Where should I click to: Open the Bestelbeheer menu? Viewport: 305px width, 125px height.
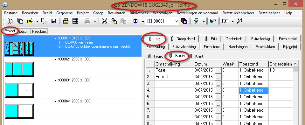269,13
